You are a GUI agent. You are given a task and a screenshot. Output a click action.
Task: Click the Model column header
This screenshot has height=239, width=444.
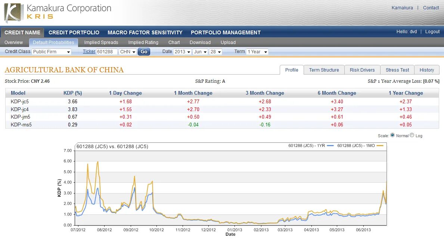18,93
